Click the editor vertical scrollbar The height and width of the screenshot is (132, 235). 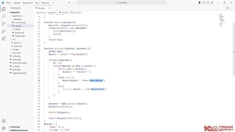tap(234, 49)
